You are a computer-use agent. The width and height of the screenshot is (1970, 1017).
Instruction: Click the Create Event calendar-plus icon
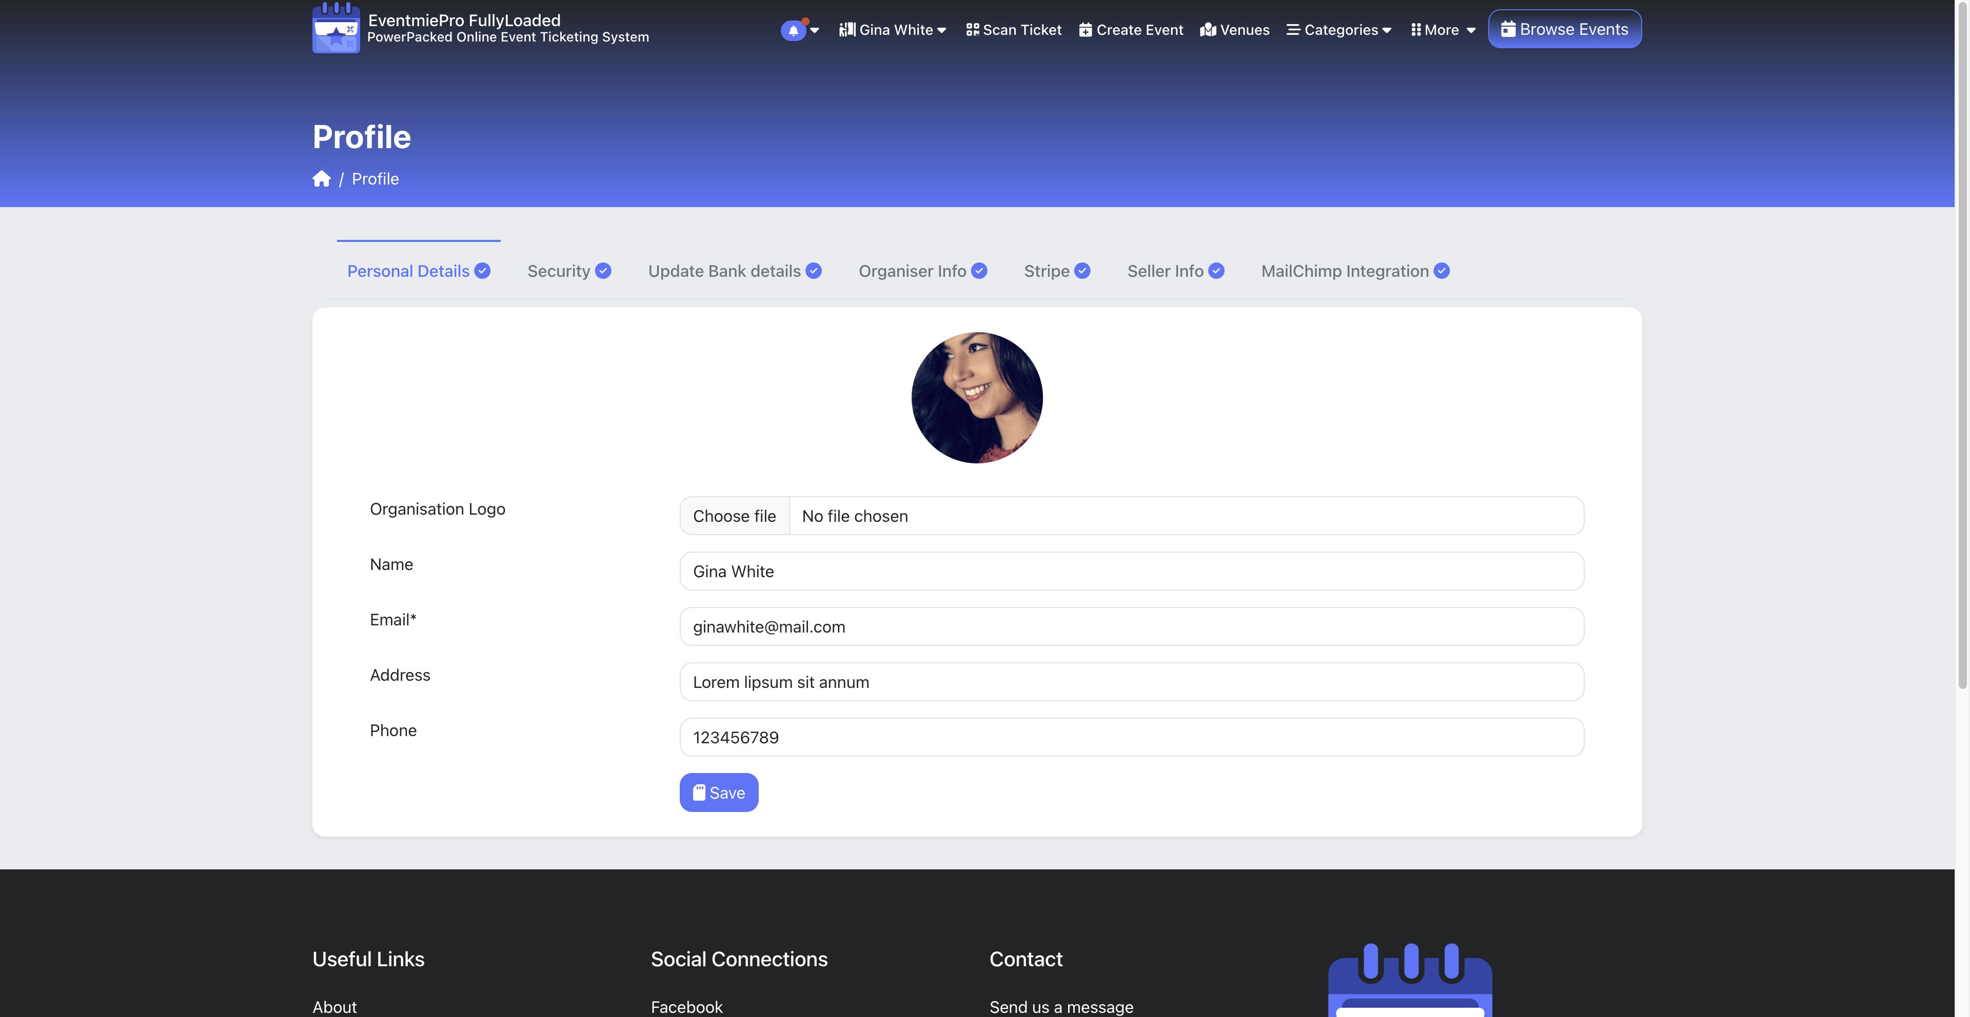(x=1085, y=30)
